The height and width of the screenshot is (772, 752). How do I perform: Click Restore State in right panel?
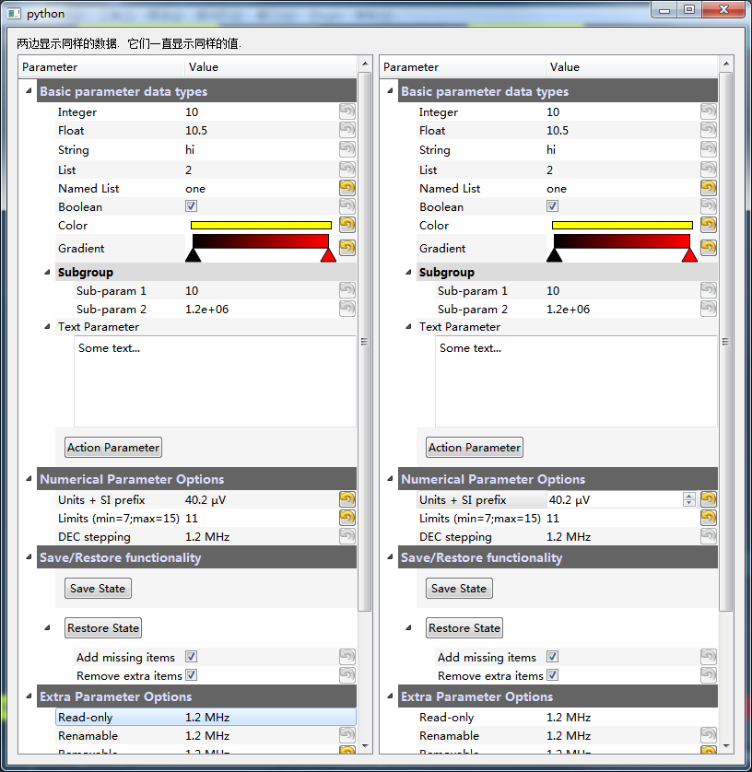(x=464, y=628)
